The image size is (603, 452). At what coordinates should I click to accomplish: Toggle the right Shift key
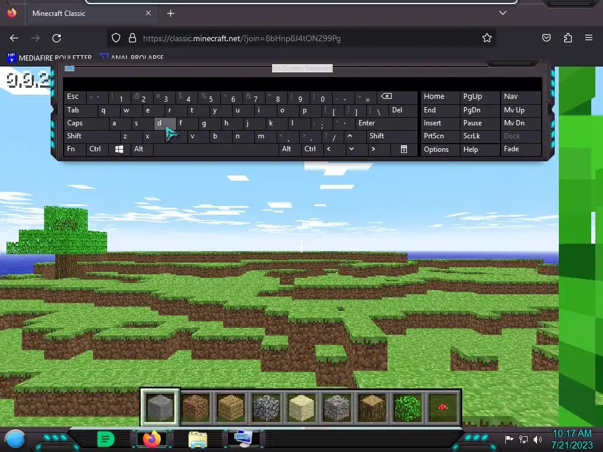pos(392,136)
